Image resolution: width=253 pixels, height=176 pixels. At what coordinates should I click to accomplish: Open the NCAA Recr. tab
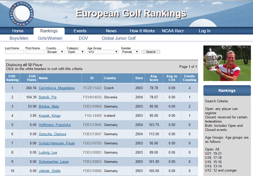tap(173, 31)
